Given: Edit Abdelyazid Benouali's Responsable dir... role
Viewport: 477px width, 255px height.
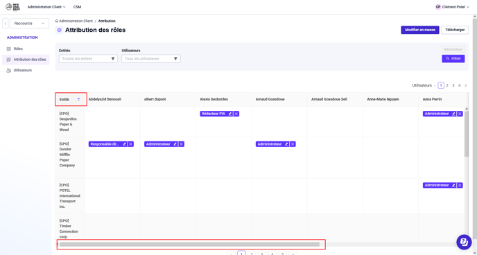Looking at the screenshot, I should [124, 144].
